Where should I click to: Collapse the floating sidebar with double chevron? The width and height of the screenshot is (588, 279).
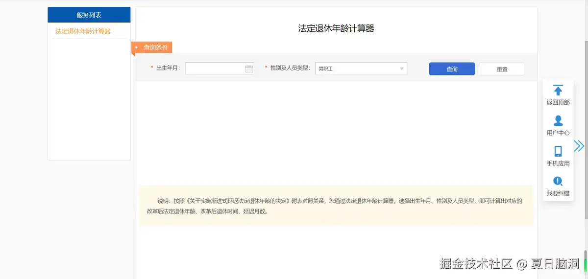tap(579, 146)
